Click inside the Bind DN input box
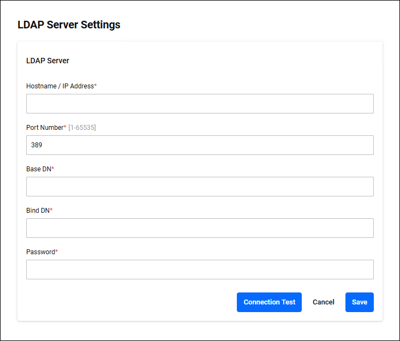 [x=200, y=228]
